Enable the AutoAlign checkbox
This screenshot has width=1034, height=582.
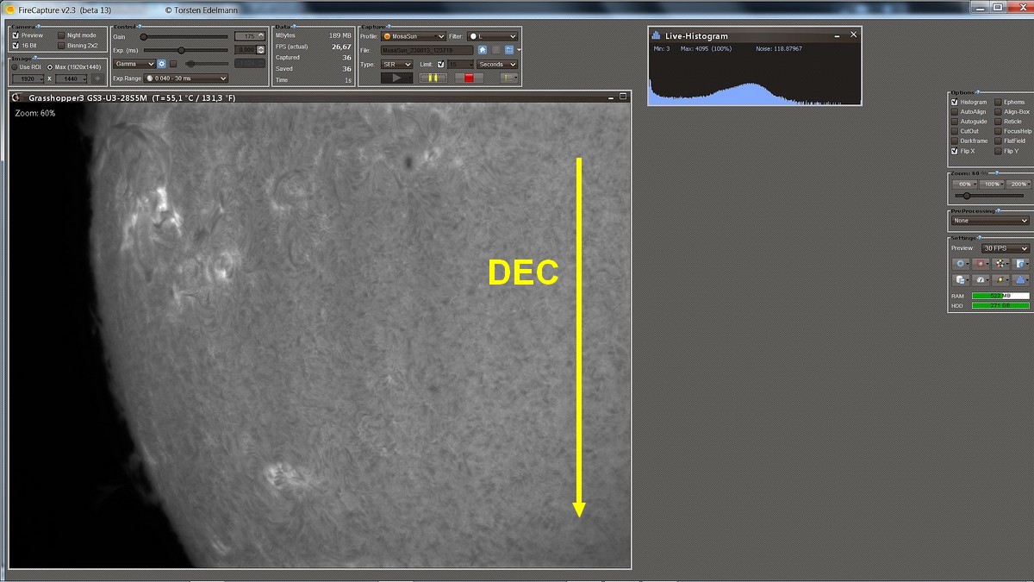point(955,111)
